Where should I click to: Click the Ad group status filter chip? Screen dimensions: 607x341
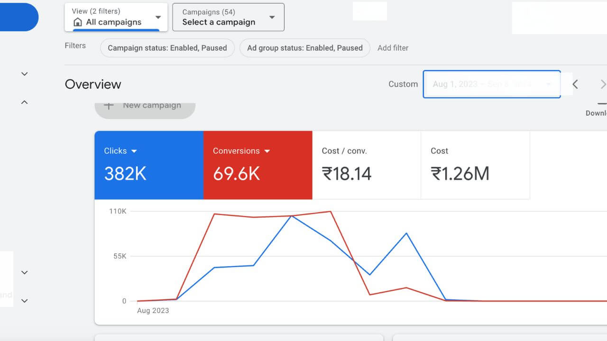click(305, 48)
